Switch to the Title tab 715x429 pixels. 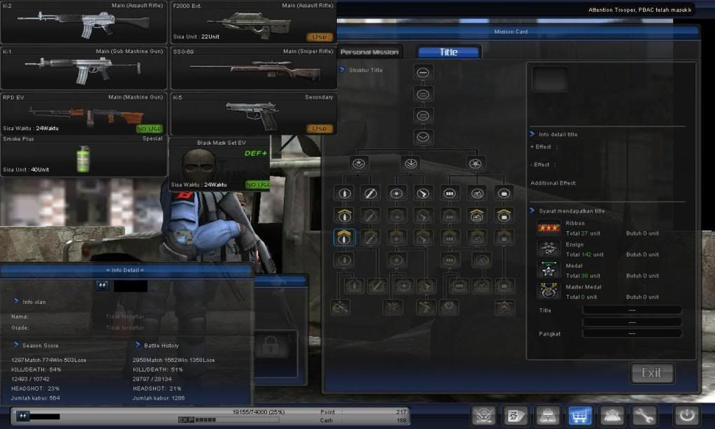[x=449, y=52]
